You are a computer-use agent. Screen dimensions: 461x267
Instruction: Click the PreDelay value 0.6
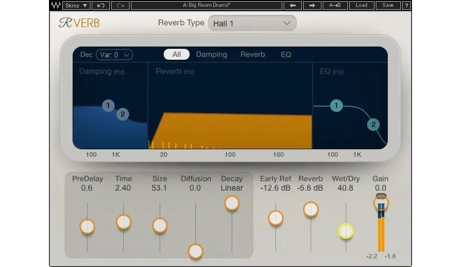[x=87, y=188]
